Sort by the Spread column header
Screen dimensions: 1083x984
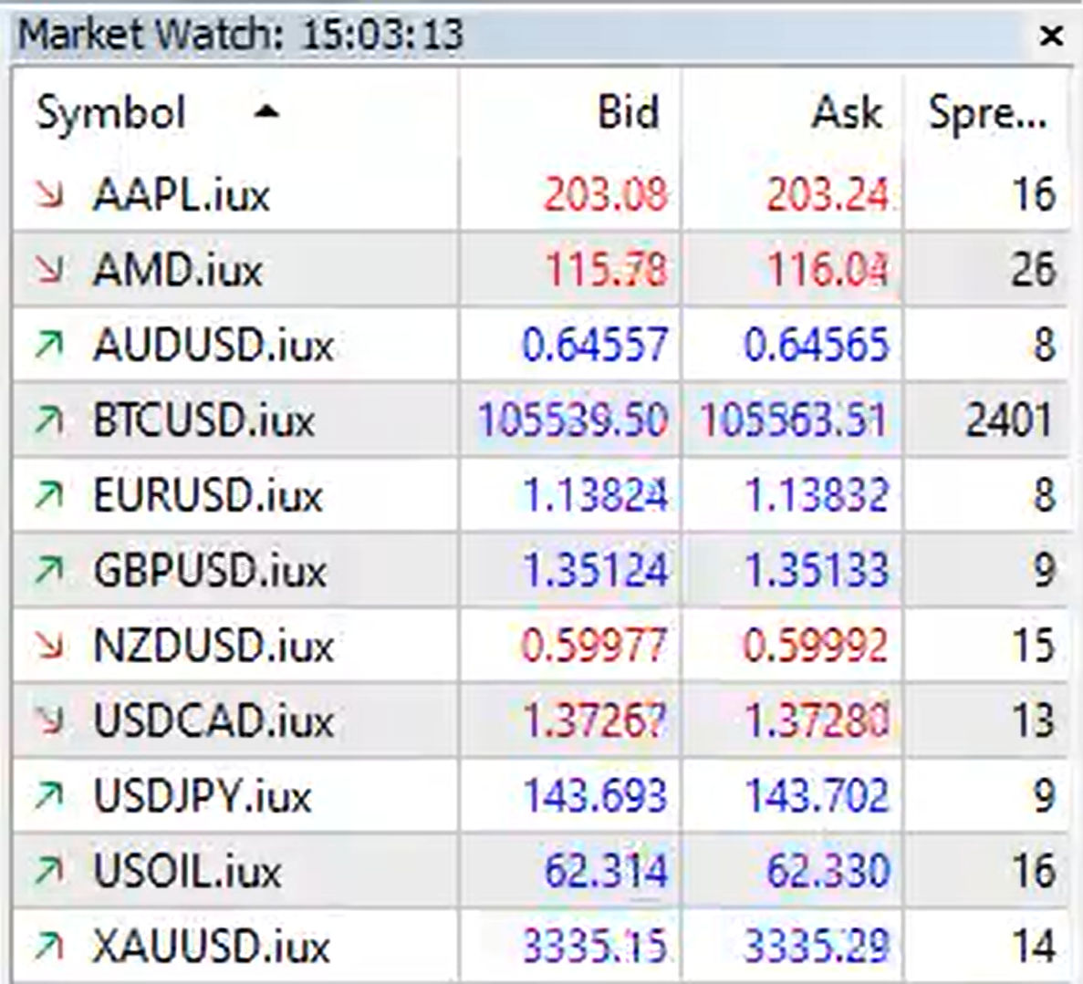[987, 112]
